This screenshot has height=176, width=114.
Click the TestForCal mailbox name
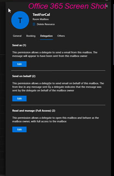pos(41,15)
